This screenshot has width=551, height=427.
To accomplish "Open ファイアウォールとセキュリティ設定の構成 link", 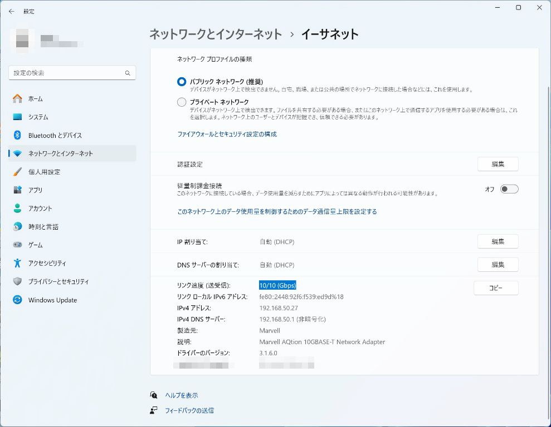I will (x=227, y=134).
